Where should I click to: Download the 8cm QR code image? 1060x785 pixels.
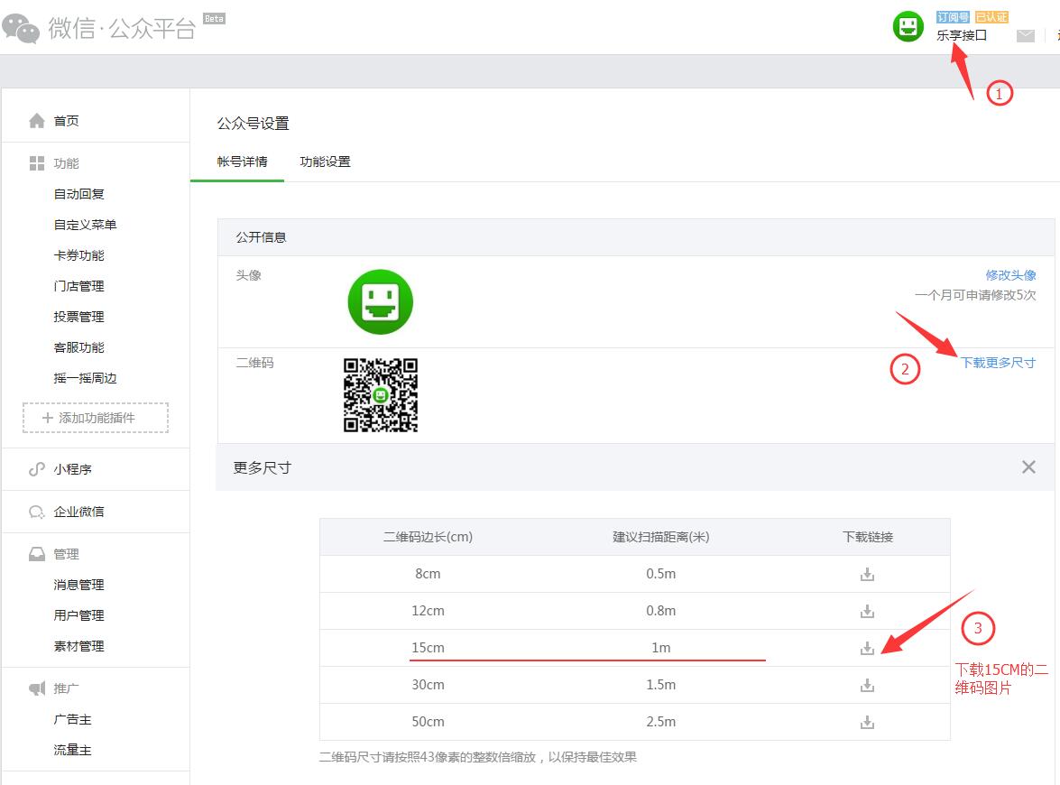coord(867,575)
